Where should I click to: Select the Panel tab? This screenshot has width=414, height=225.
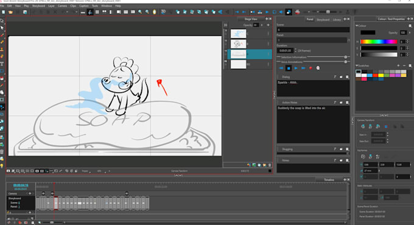[x=310, y=19]
